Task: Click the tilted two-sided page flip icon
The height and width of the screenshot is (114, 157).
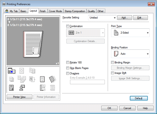Action: click(52, 79)
